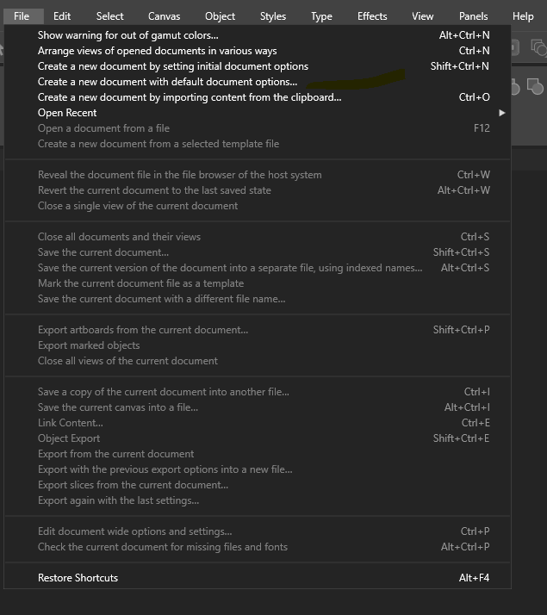
Task: Expand the Open Recent submenu arrow
Action: 502,113
